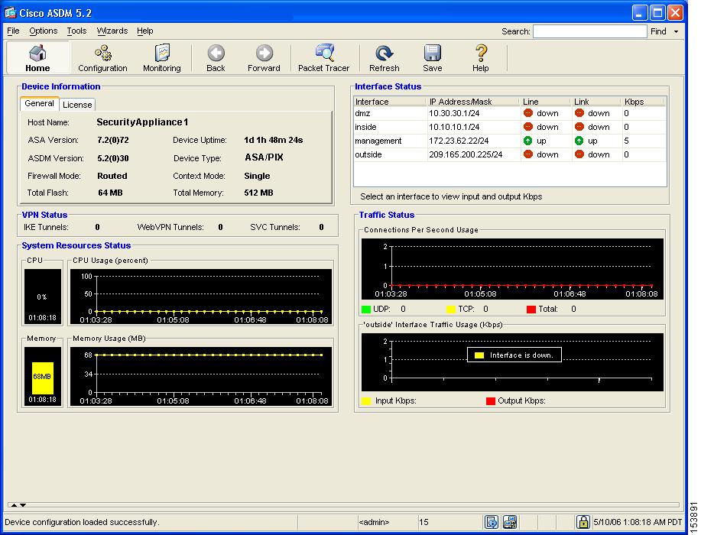This screenshot has height=535, width=701.
Task: Click inside Link down status icon
Action: (x=579, y=127)
